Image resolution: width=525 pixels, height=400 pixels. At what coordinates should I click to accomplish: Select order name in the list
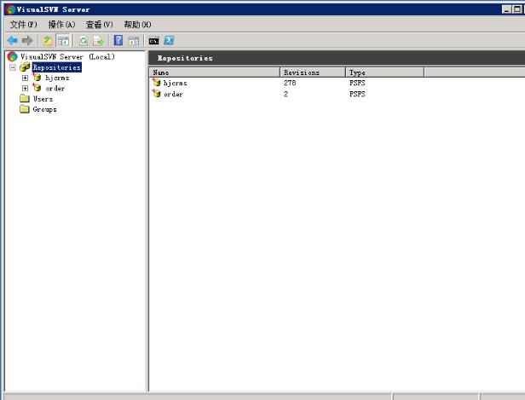[173, 94]
